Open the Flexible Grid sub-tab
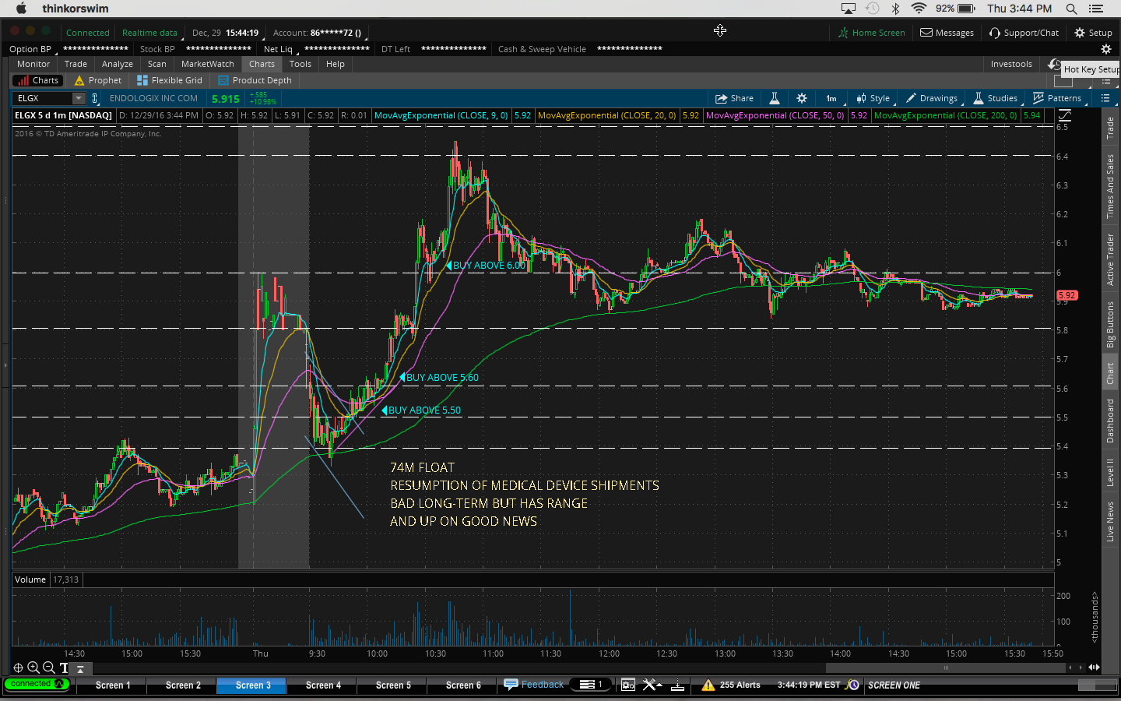1121x701 pixels. (x=170, y=80)
